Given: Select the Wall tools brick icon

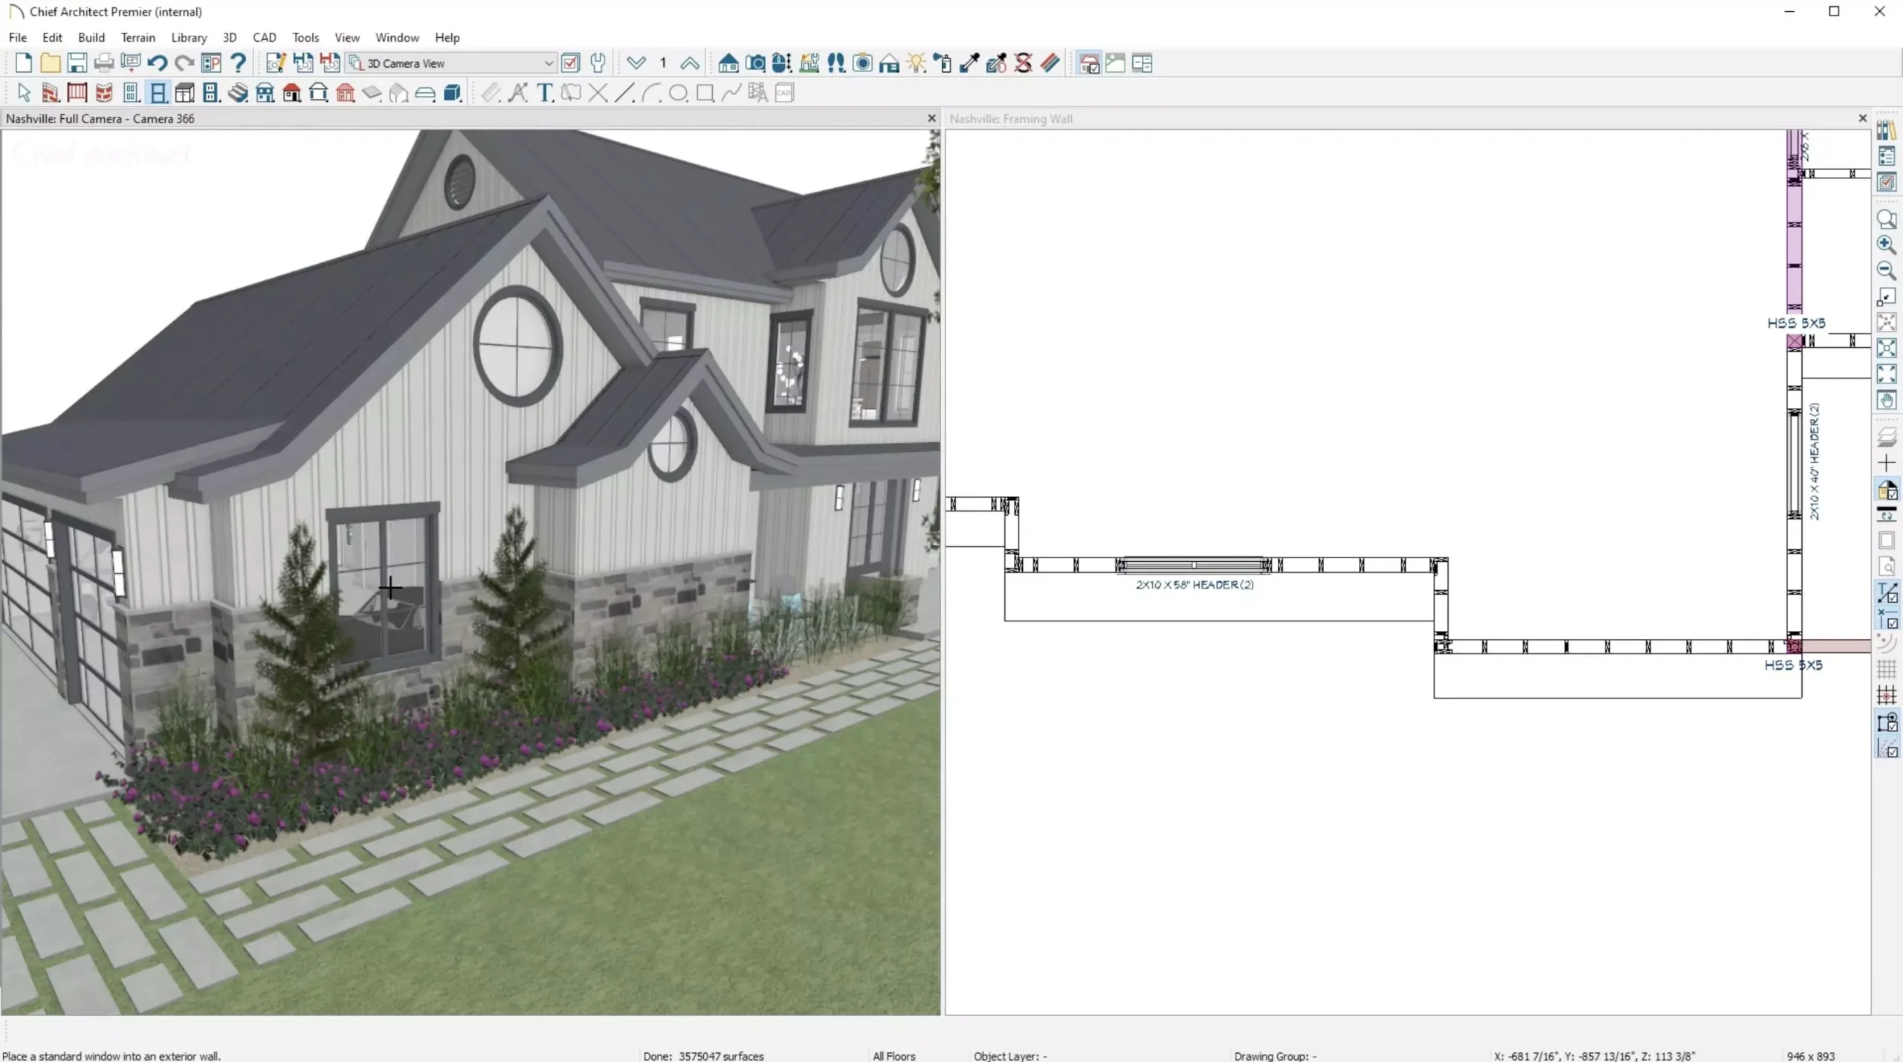Looking at the screenshot, I should pos(51,93).
